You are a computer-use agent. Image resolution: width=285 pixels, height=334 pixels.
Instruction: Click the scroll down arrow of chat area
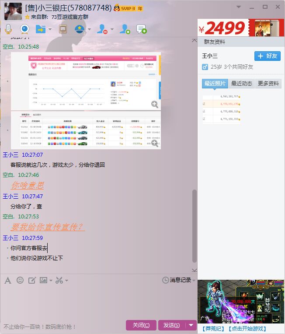tap(194, 270)
